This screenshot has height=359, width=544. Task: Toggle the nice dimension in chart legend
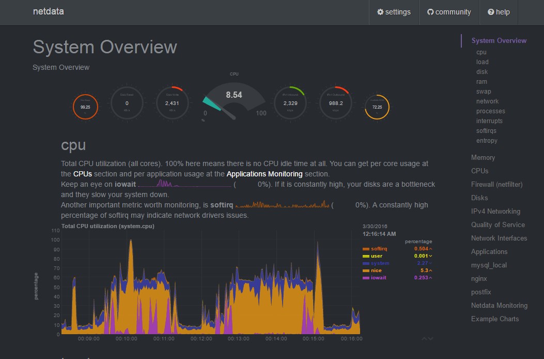pos(377,271)
